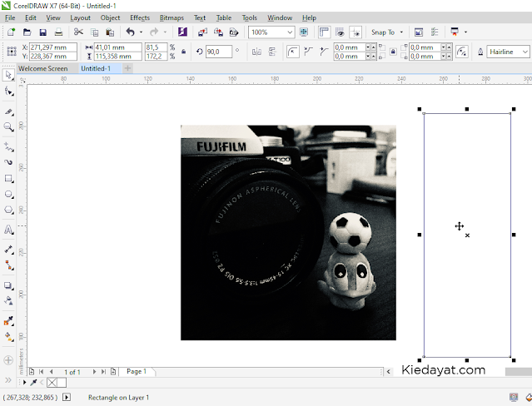Click the Search content icon
The width and height of the screenshot is (532, 406).
(182, 32)
